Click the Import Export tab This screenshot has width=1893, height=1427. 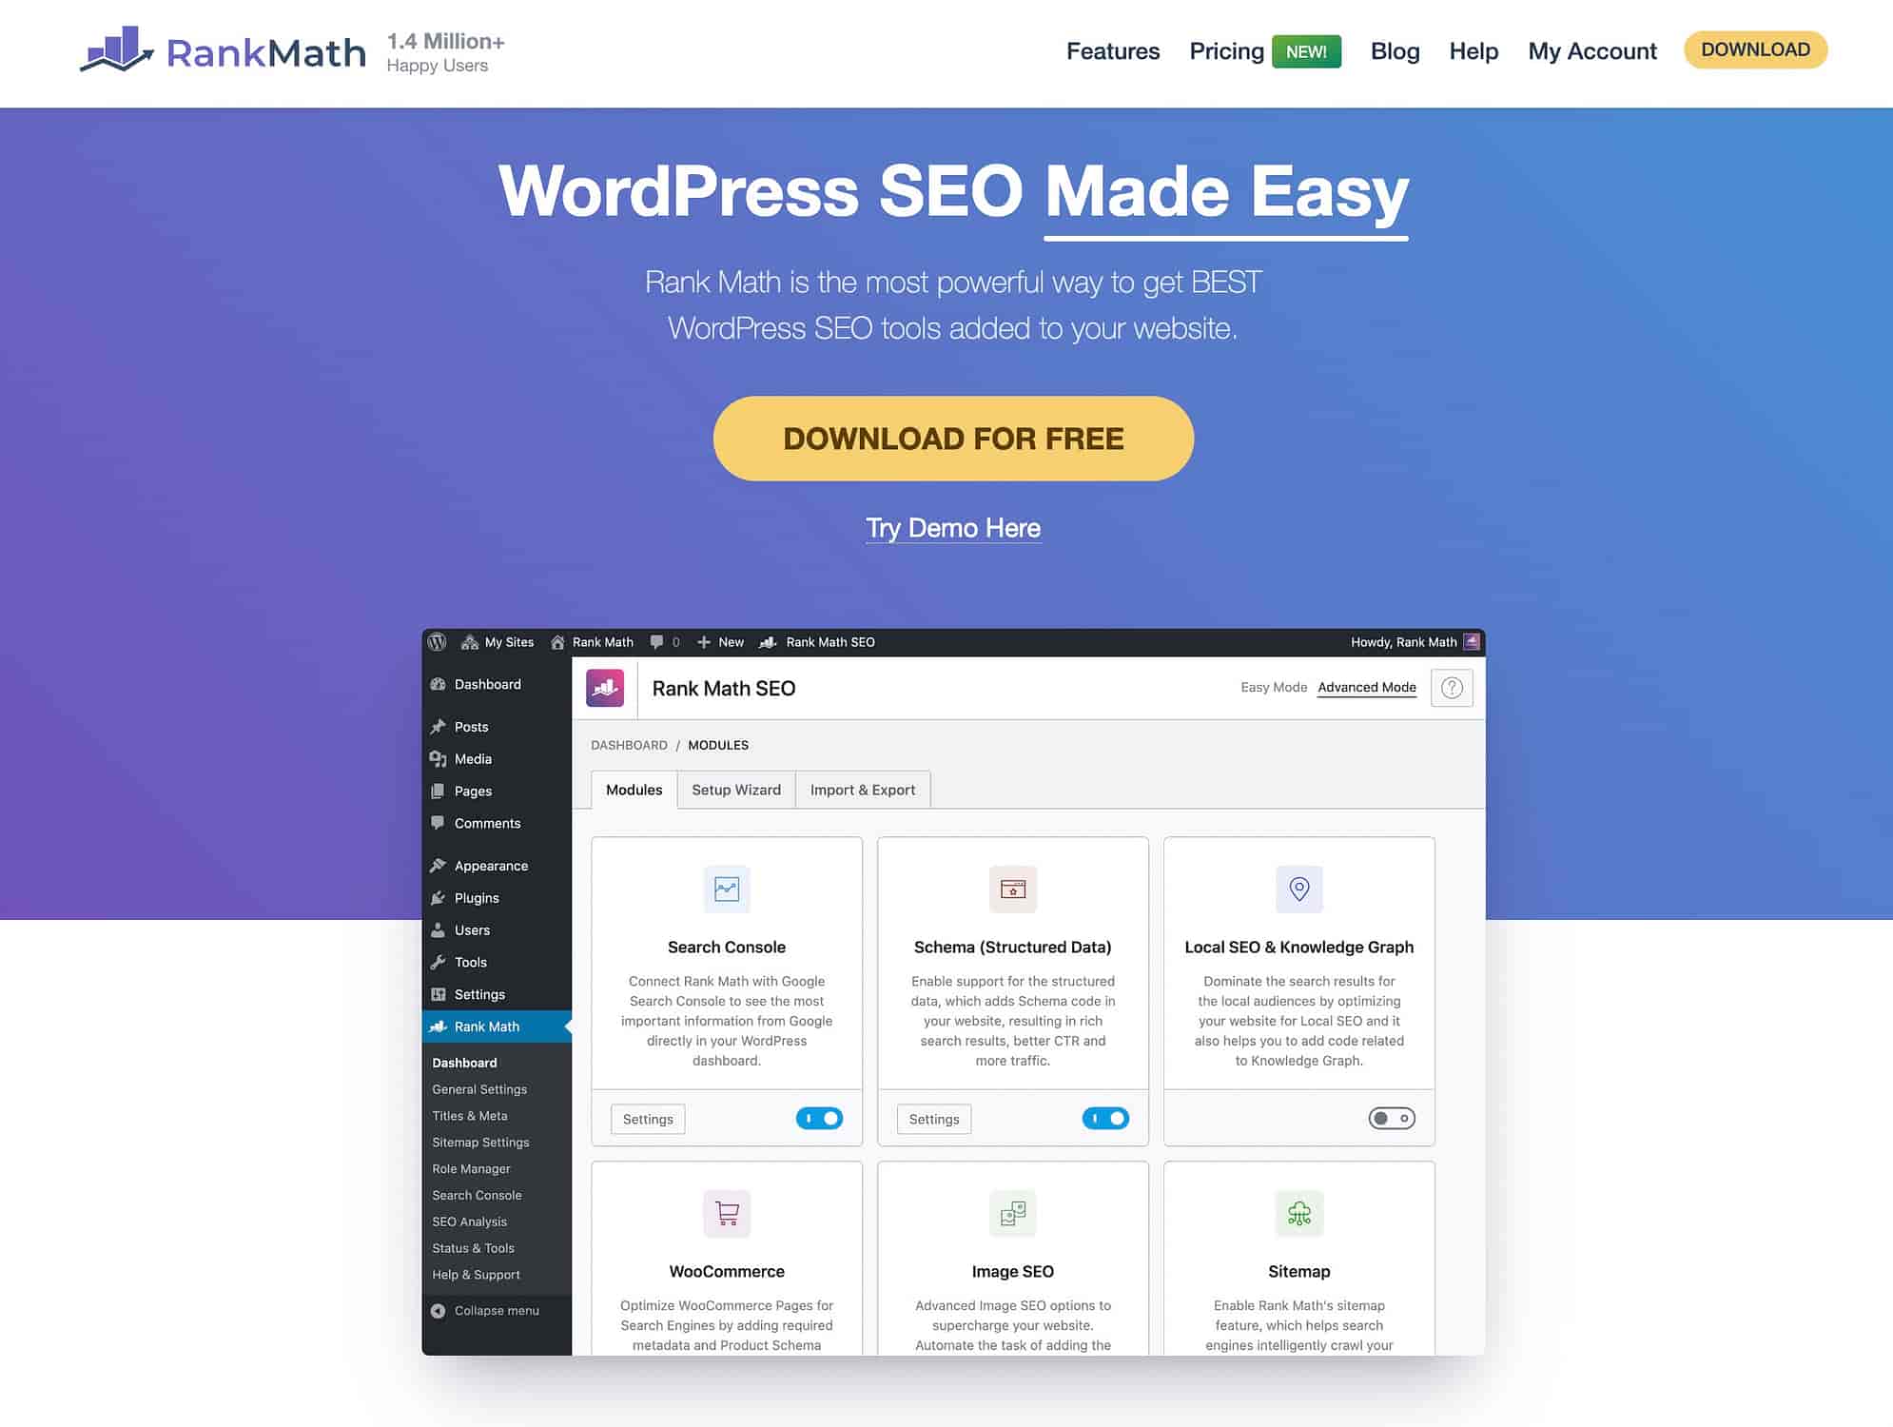pyautogui.click(x=862, y=790)
